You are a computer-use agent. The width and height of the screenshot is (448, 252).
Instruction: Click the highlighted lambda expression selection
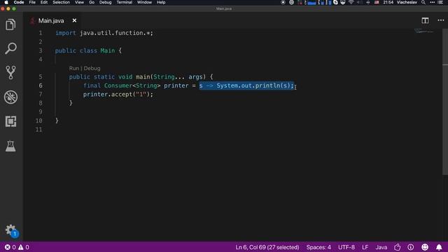click(246, 85)
